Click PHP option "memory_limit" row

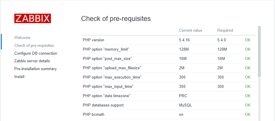click(106, 49)
